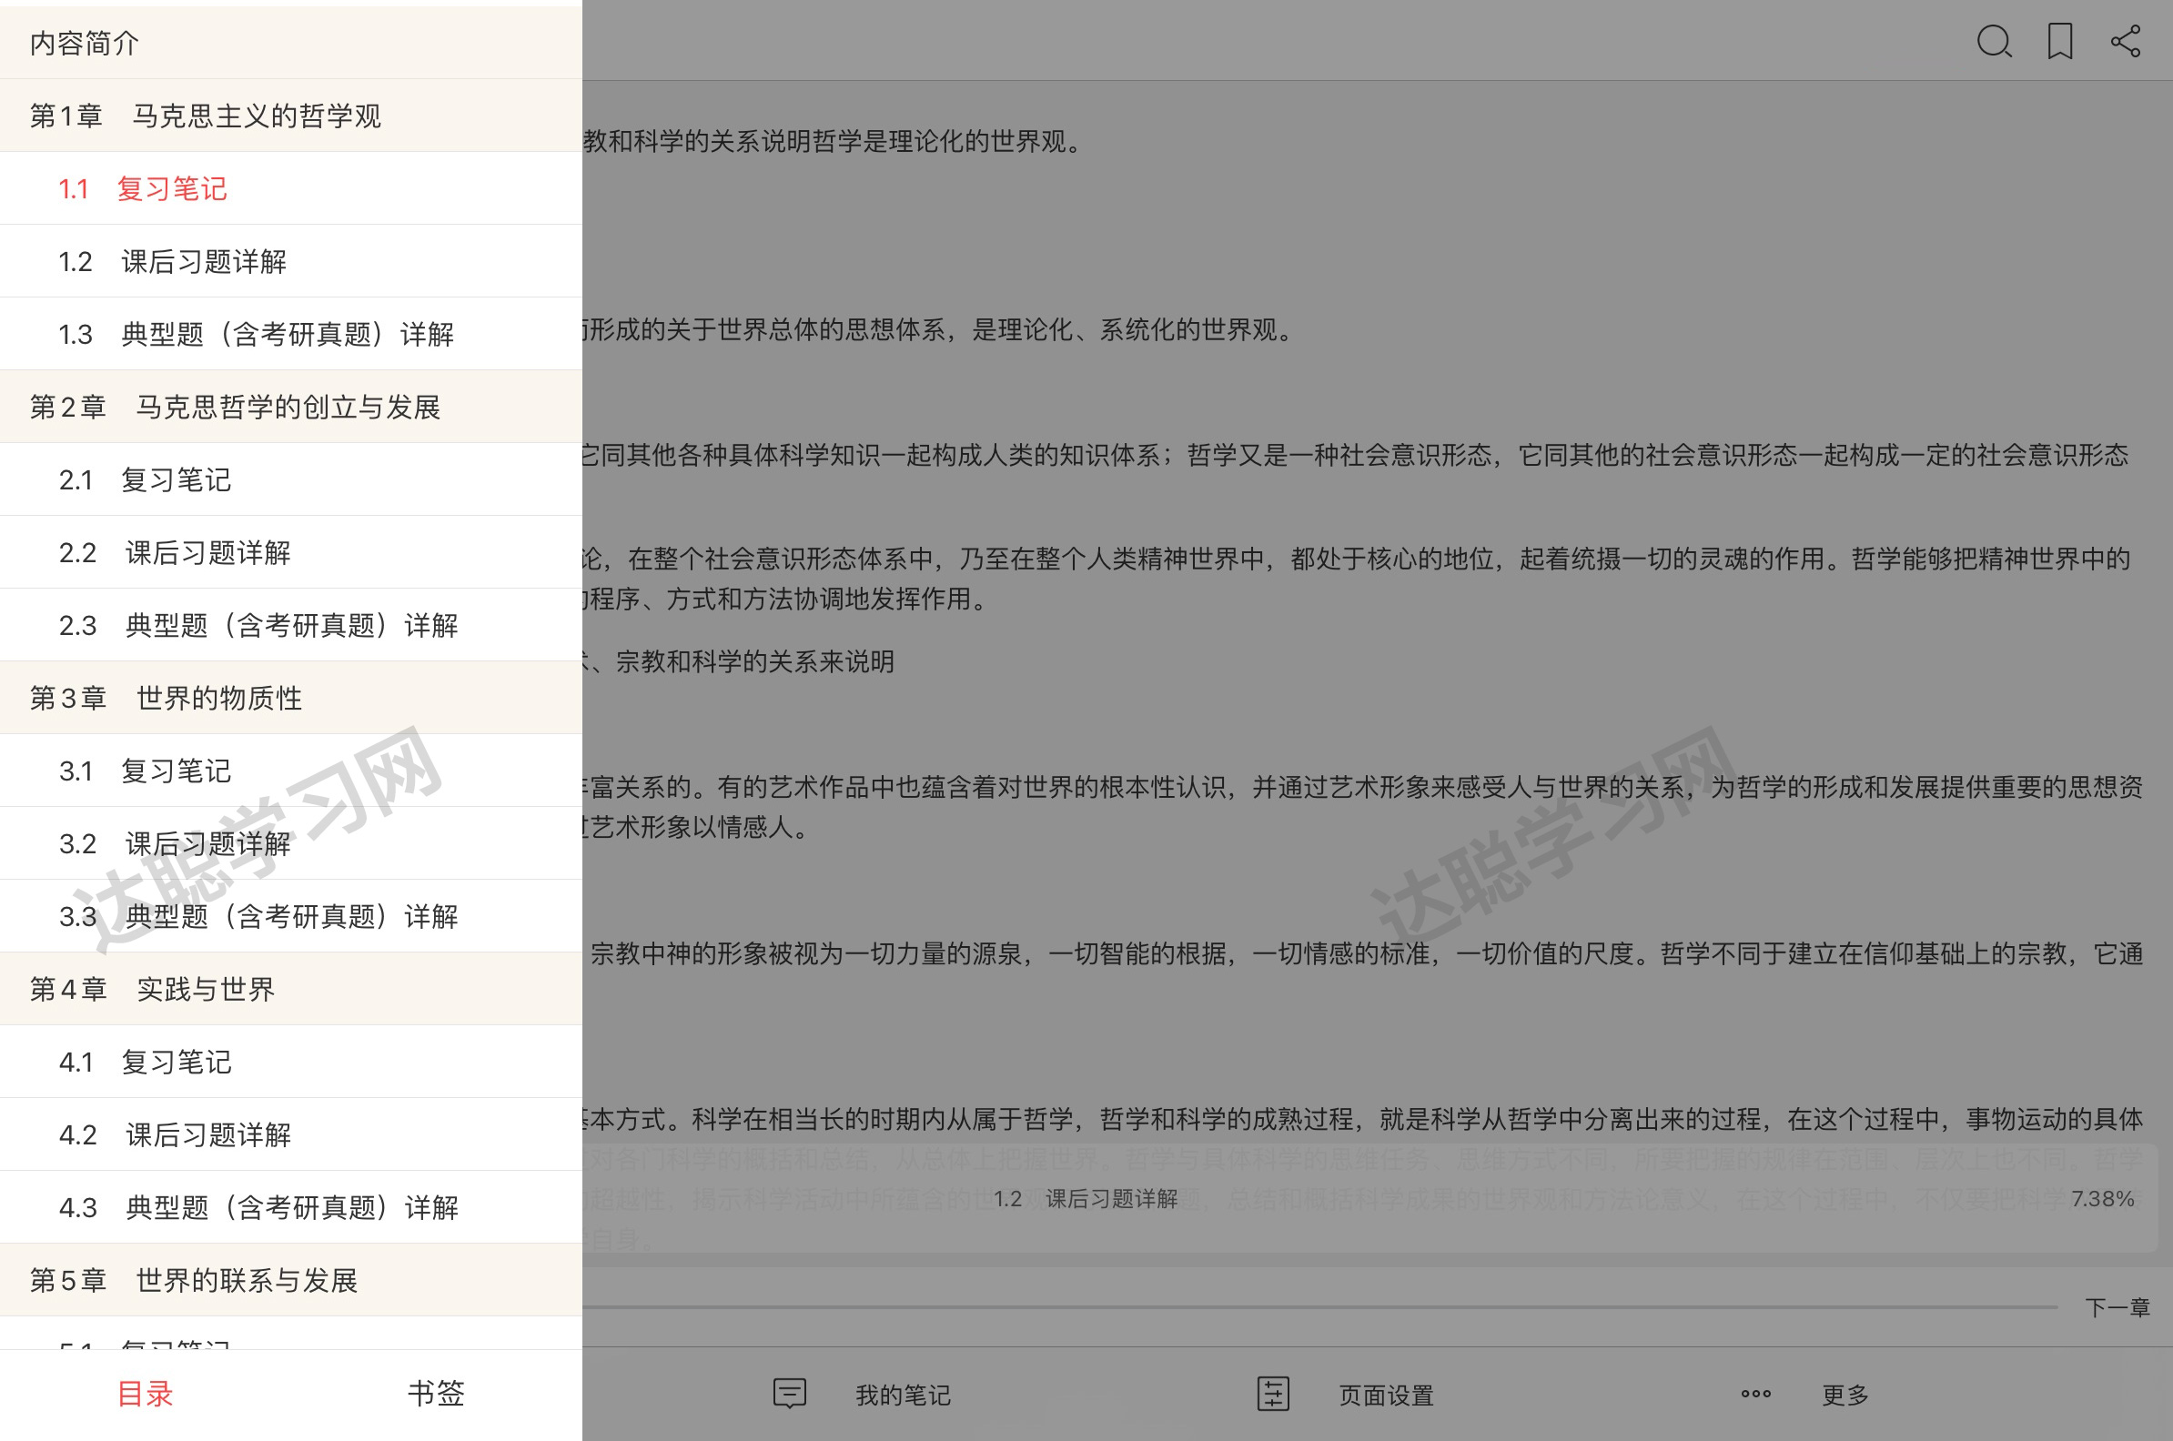Open section 3.1 复习笔记
Screen dimensions: 2173x1441
click(290, 771)
